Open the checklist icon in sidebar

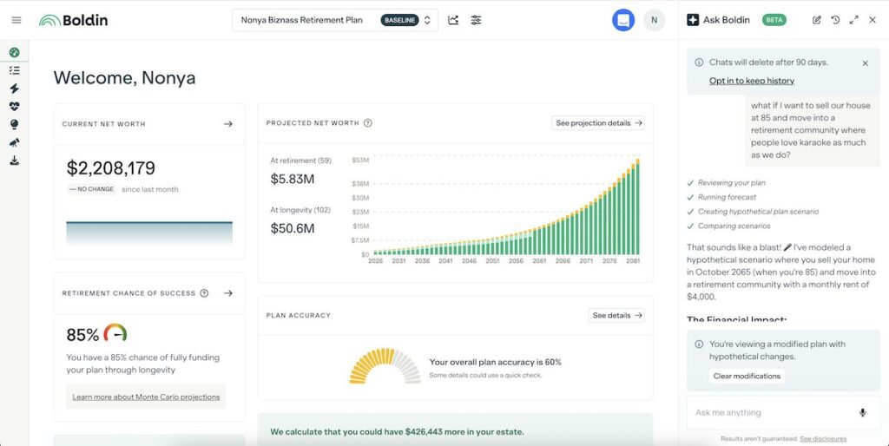coord(14,70)
